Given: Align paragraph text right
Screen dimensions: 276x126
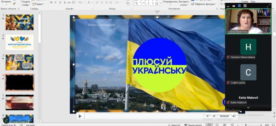Looking at the screenshot, I should click(x=106, y=2).
